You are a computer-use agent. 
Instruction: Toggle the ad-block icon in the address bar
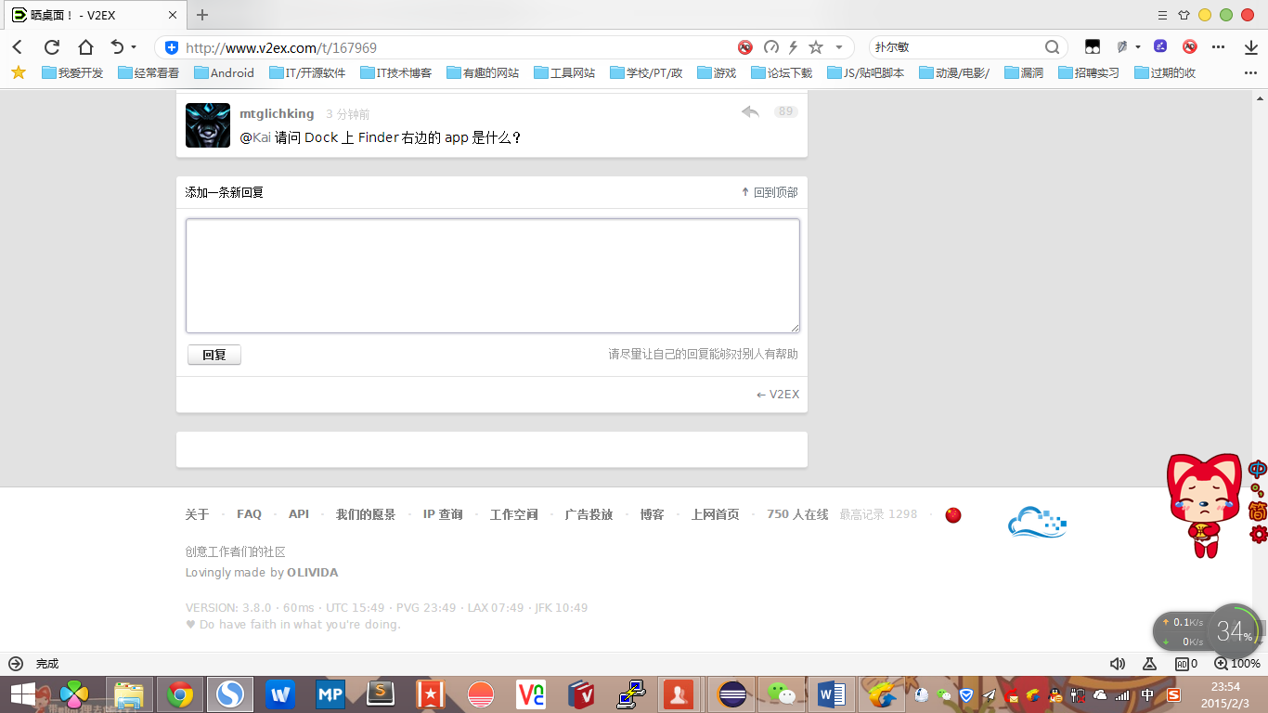click(744, 47)
